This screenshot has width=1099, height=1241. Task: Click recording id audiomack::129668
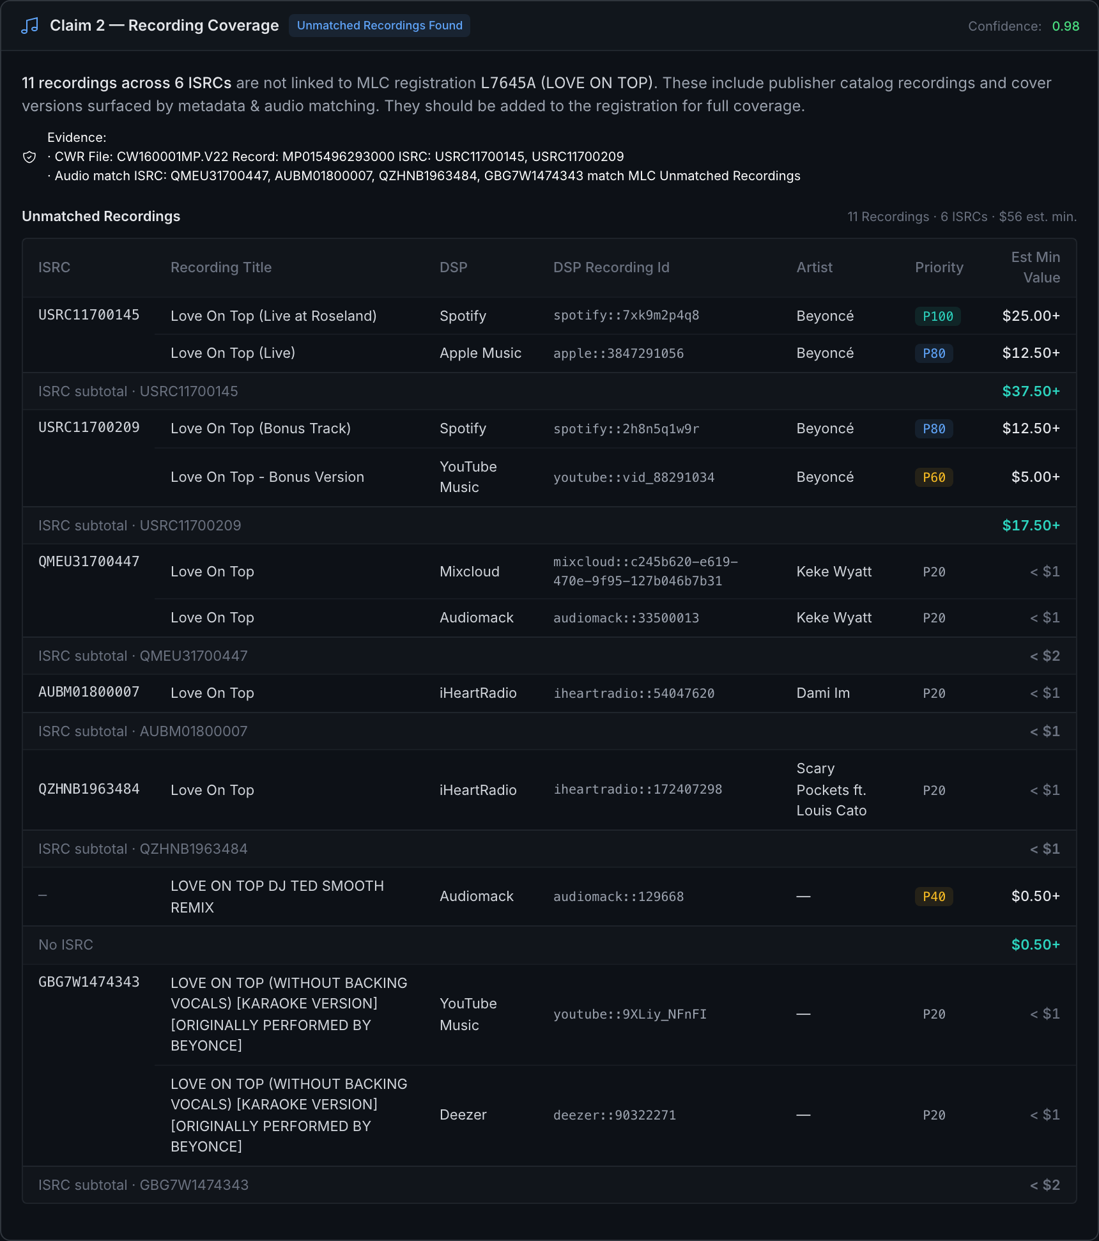tap(619, 897)
